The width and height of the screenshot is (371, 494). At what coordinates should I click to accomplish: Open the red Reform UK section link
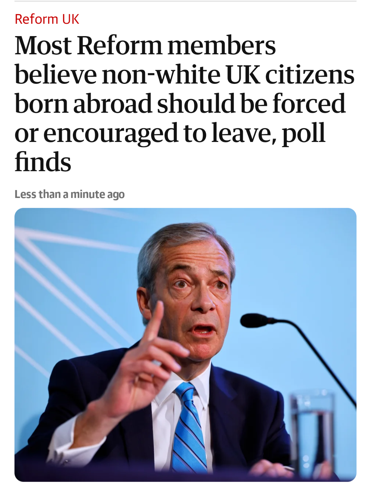coord(47,19)
